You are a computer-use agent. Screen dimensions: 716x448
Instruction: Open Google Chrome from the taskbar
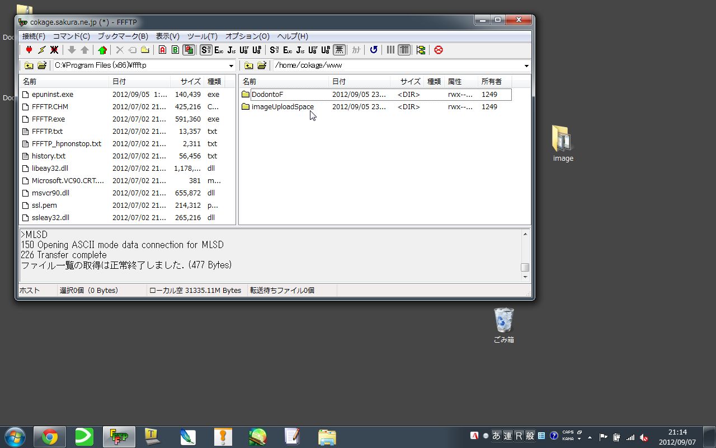(x=50, y=436)
